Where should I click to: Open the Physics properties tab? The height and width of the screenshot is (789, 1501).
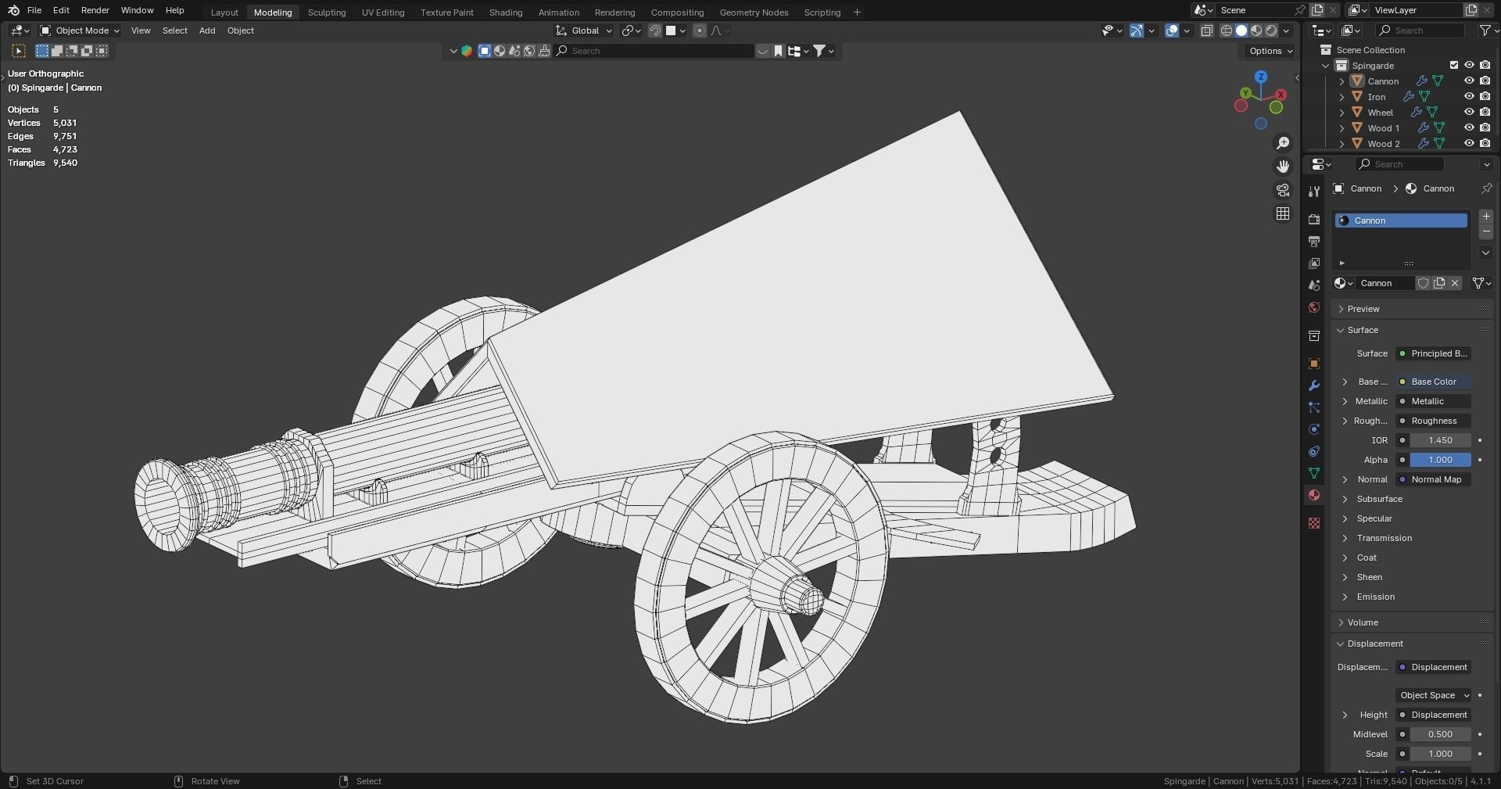1314,429
